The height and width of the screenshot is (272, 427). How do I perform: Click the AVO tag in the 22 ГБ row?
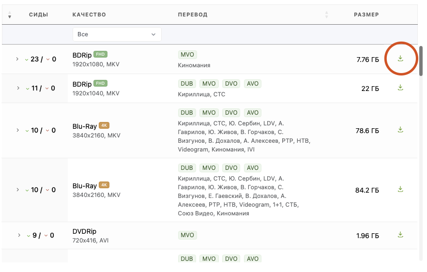click(253, 84)
